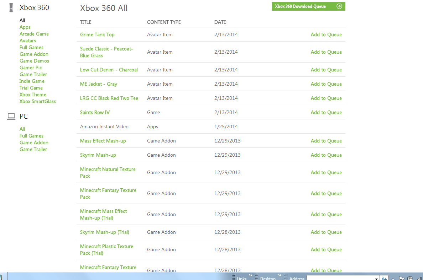Expand the Links toolbar chevron in taskbar
Screen dimensions: 423x280
point(251,275)
